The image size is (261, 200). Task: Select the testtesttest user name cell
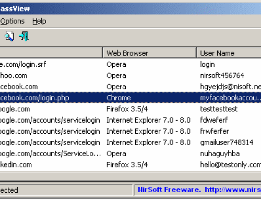(x=219, y=109)
